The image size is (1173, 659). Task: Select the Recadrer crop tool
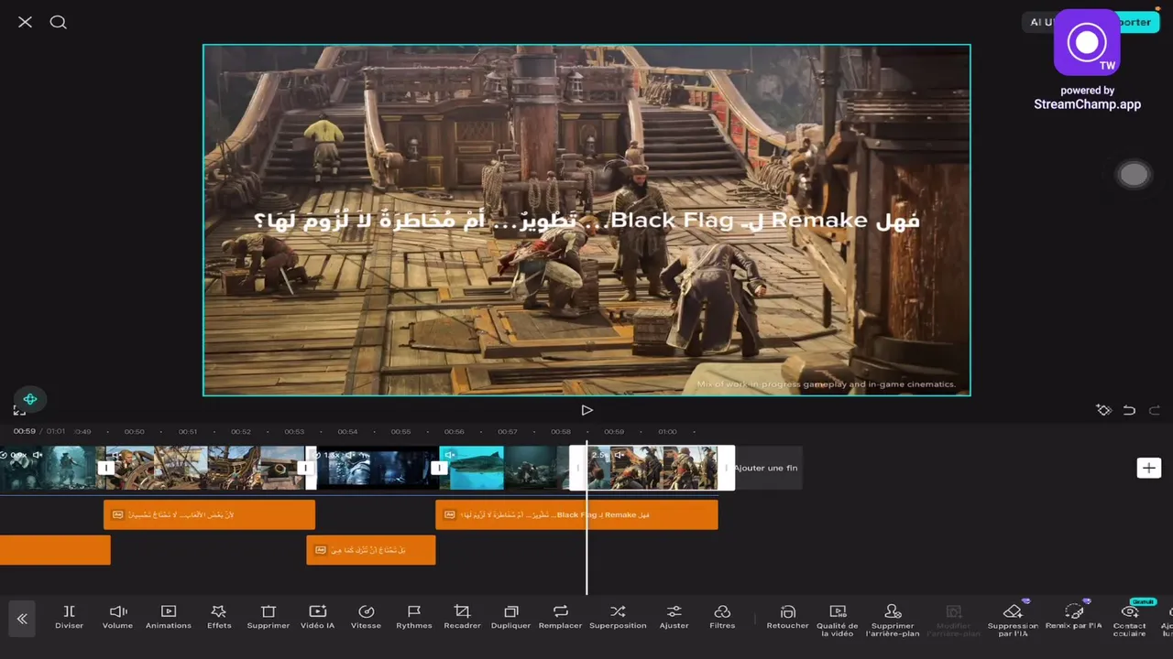point(462,617)
